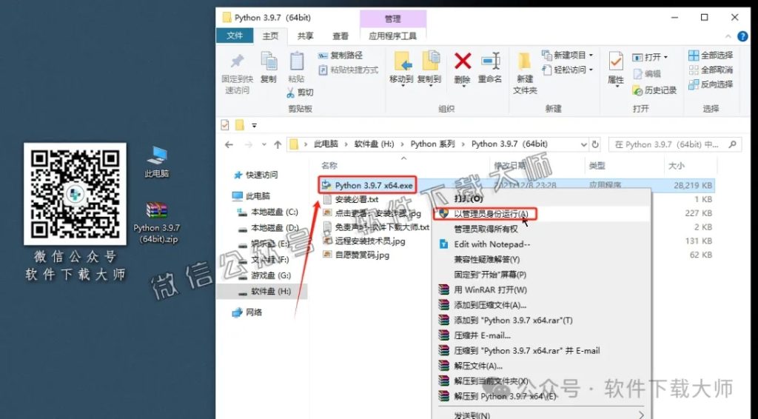Open New item (新建项目) dropdown

click(x=567, y=55)
